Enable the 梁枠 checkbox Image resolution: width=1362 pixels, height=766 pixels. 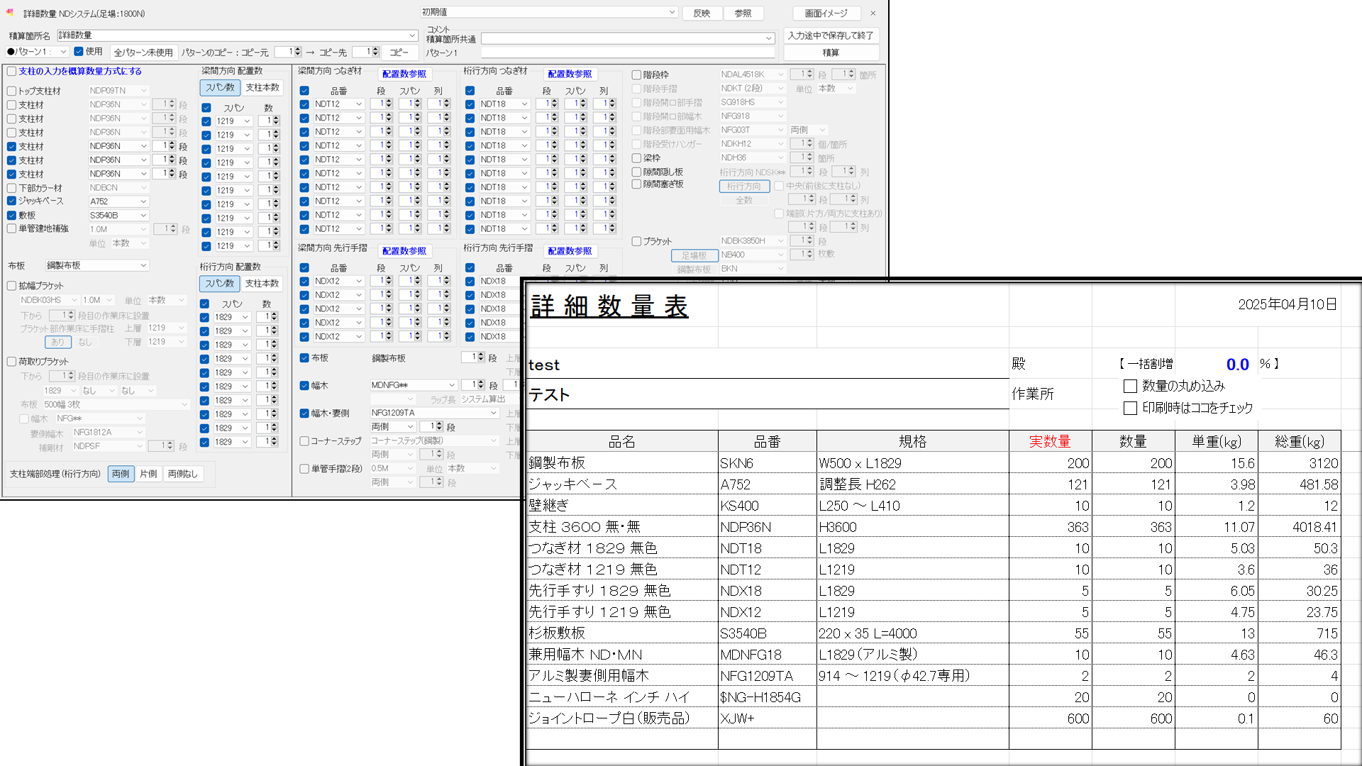(637, 158)
